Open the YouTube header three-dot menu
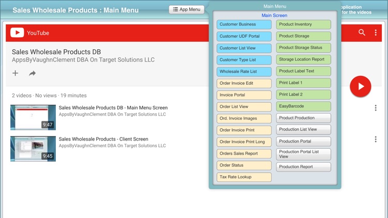388x218 pixels. [x=376, y=33]
